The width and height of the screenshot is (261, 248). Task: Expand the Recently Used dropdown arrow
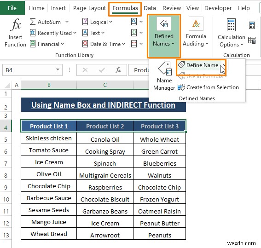(75, 33)
